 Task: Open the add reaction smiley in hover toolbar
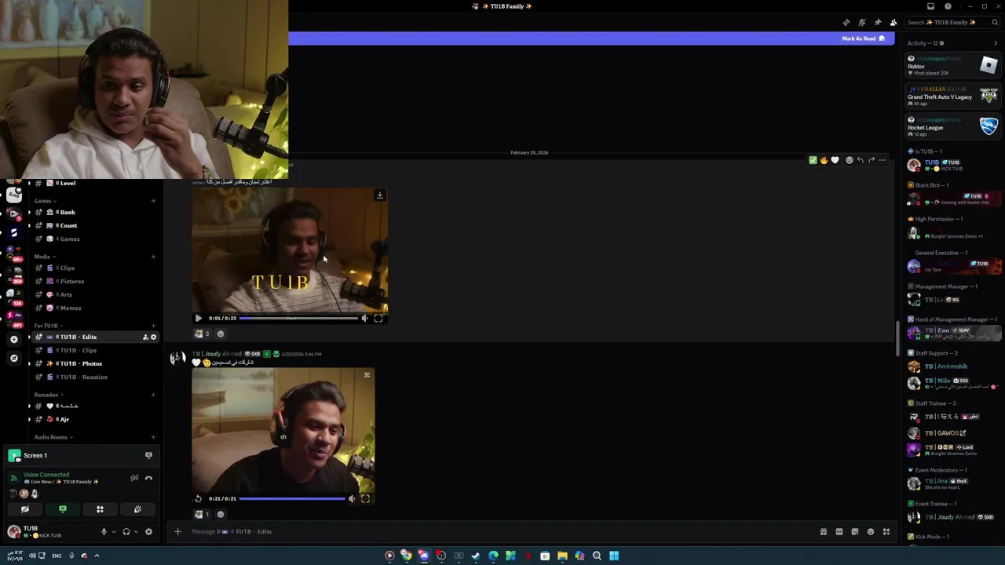[849, 160]
